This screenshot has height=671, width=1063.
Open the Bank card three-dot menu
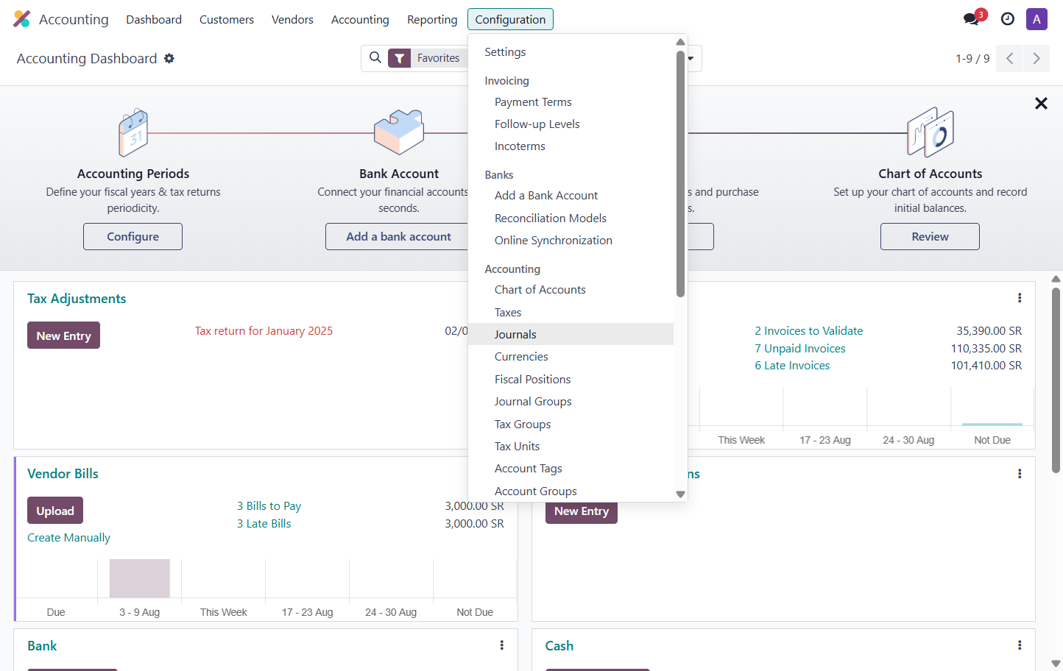[x=502, y=645]
